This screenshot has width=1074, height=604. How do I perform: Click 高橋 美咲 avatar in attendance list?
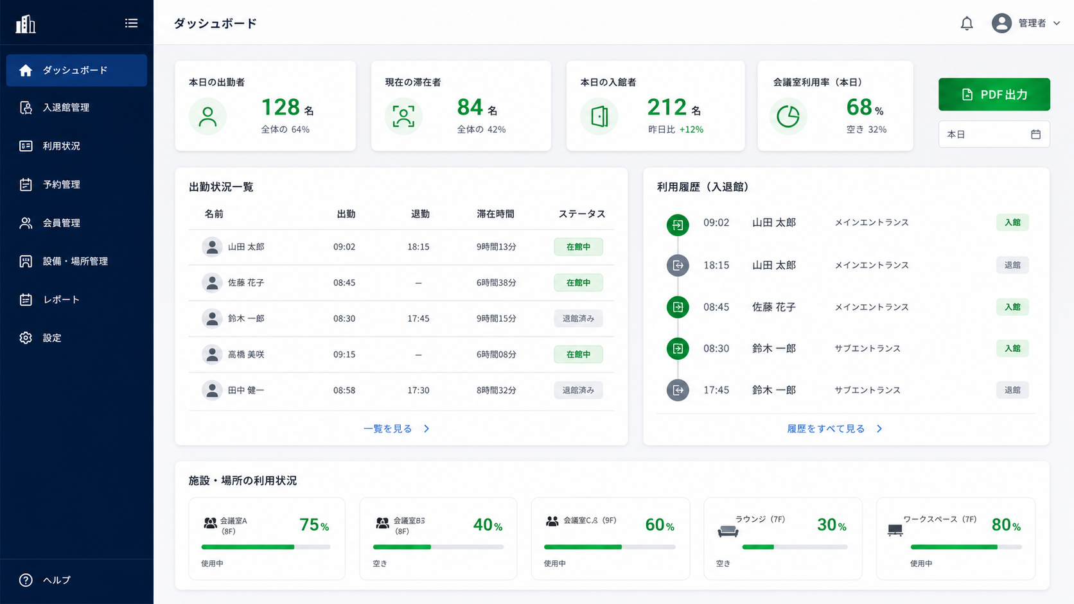(212, 354)
